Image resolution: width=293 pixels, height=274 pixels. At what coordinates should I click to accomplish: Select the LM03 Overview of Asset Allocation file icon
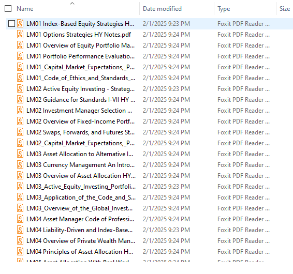click(20, 176)
